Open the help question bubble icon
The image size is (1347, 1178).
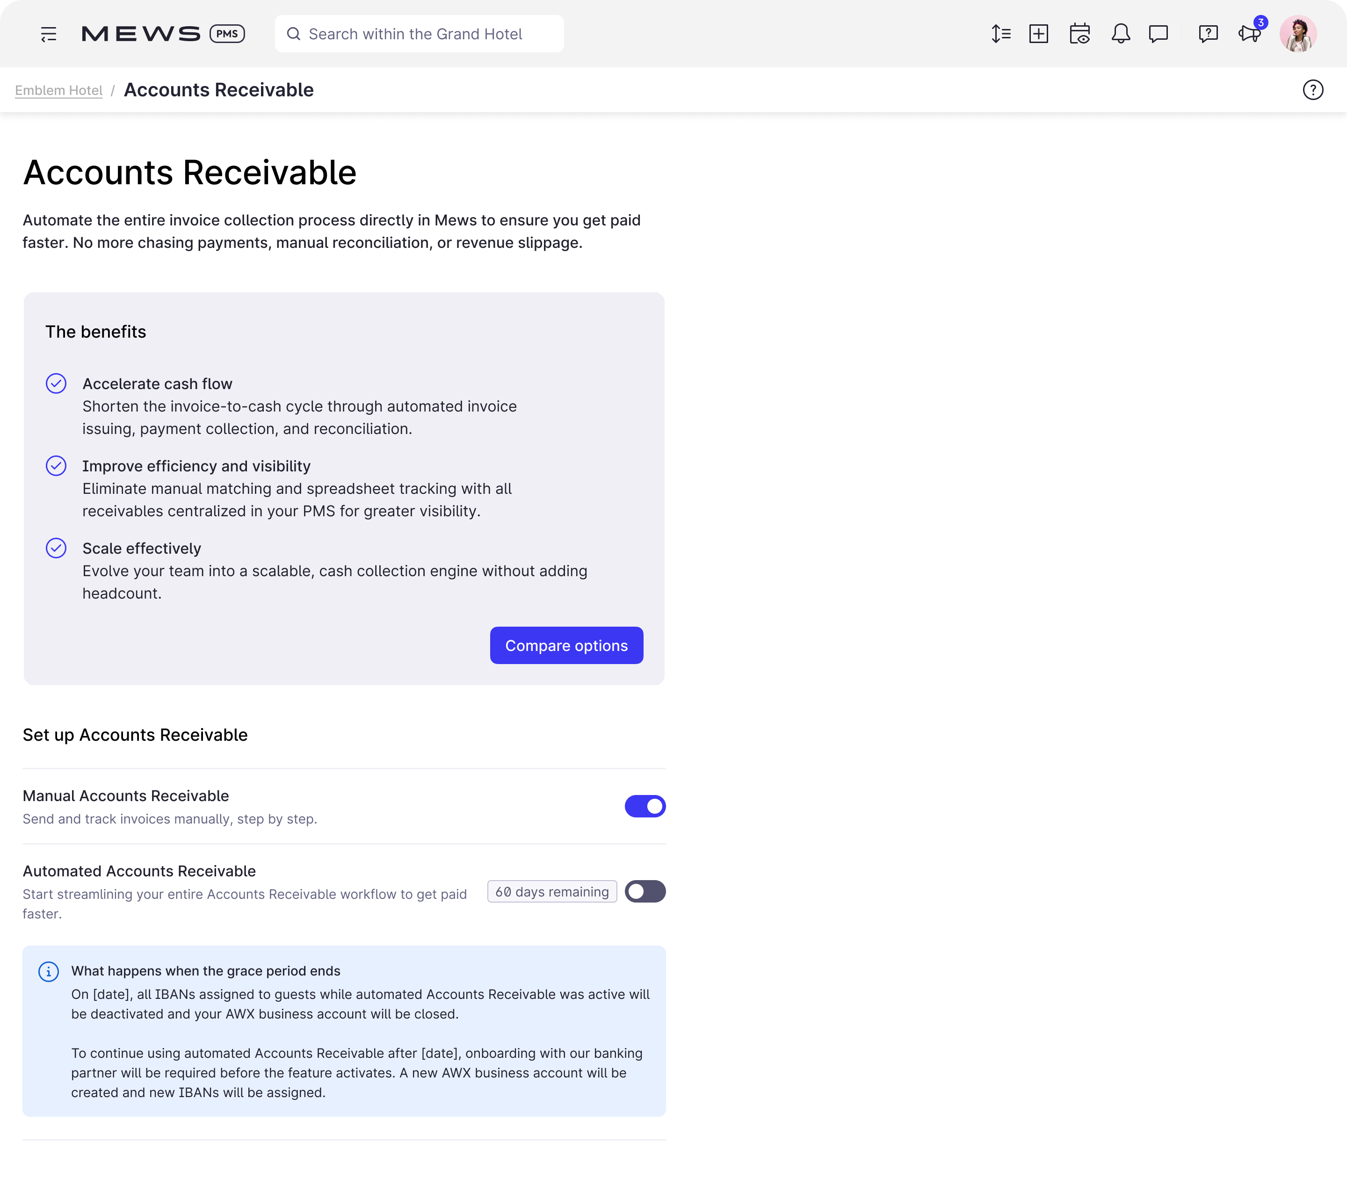pos(1208,34)
